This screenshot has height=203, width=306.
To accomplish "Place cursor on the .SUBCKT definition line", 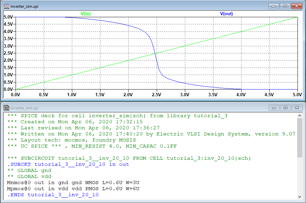I will click(68, 164).
